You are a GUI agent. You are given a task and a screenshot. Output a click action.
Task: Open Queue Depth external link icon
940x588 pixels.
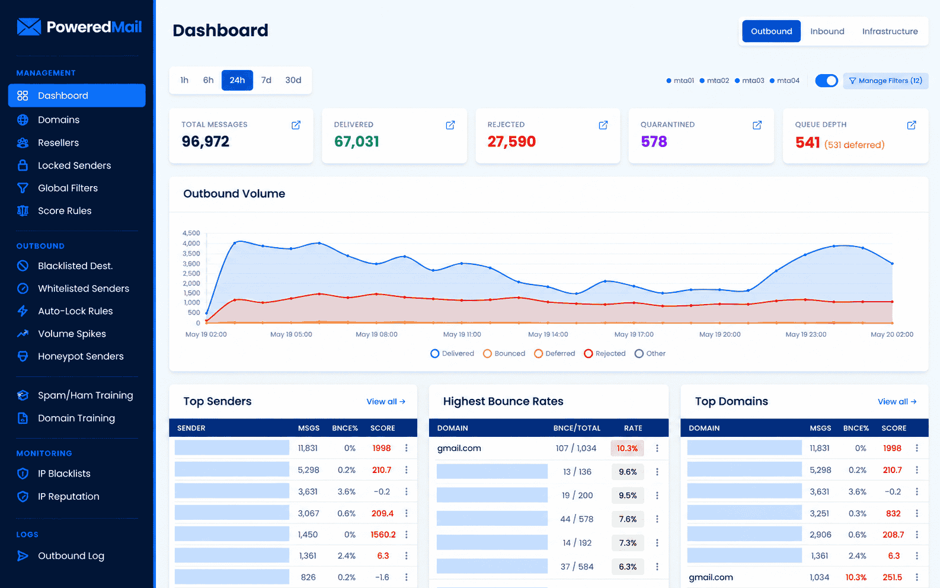[x=912, y=125]
